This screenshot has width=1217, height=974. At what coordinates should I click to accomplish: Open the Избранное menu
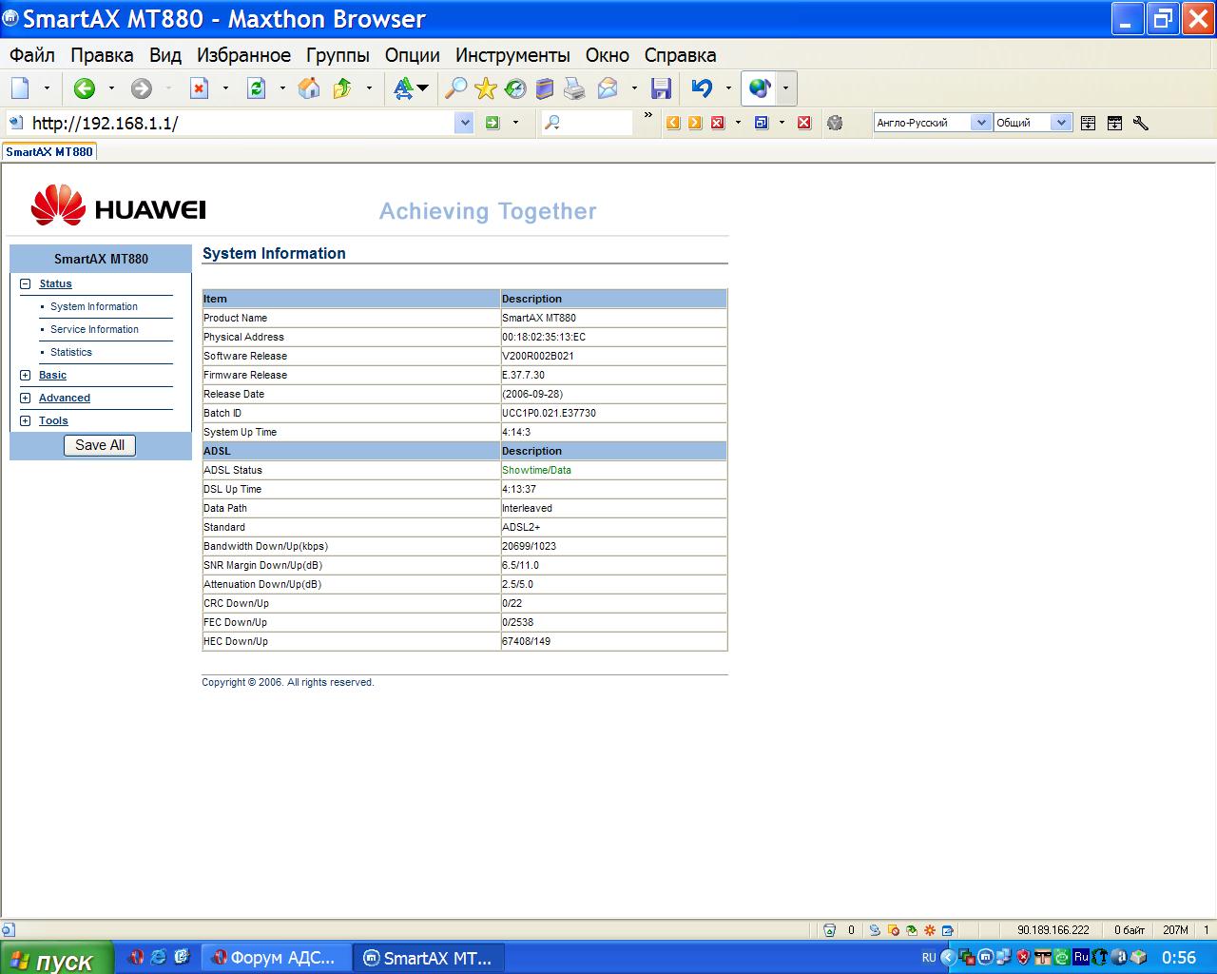click(x=243, y=55)
